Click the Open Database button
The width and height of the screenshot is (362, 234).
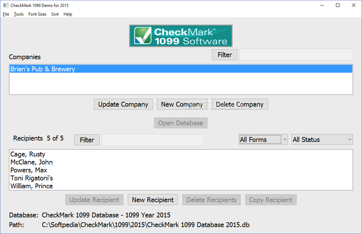coord(181,123)
